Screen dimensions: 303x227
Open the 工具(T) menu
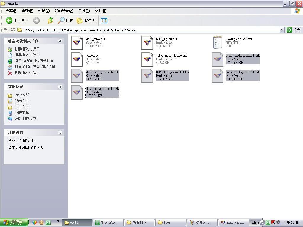click(x=84, y=11)
